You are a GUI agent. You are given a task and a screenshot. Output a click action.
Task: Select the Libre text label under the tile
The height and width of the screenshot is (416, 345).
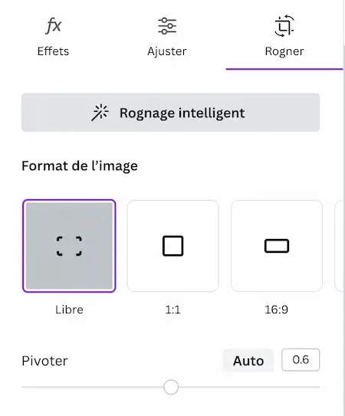click(69, 310)
